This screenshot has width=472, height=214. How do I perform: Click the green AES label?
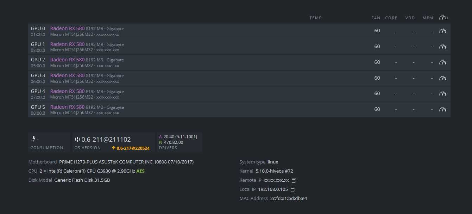pos(140,171)
